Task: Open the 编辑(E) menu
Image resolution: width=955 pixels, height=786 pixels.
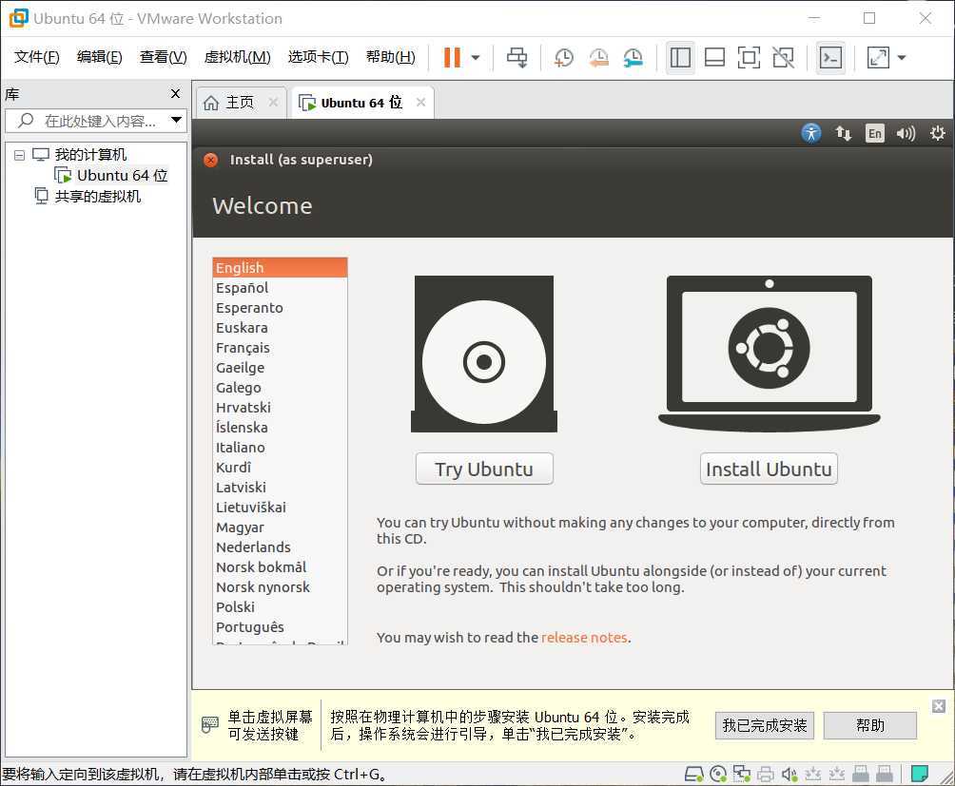Action: pos(99,57)
